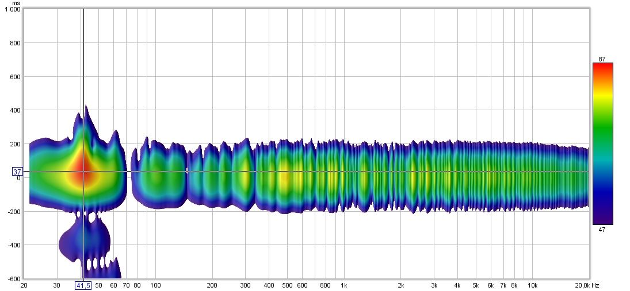Click the 30 Hz label on frequency axis
Viewport: 630px width, 291px height.
coord(57,285)
